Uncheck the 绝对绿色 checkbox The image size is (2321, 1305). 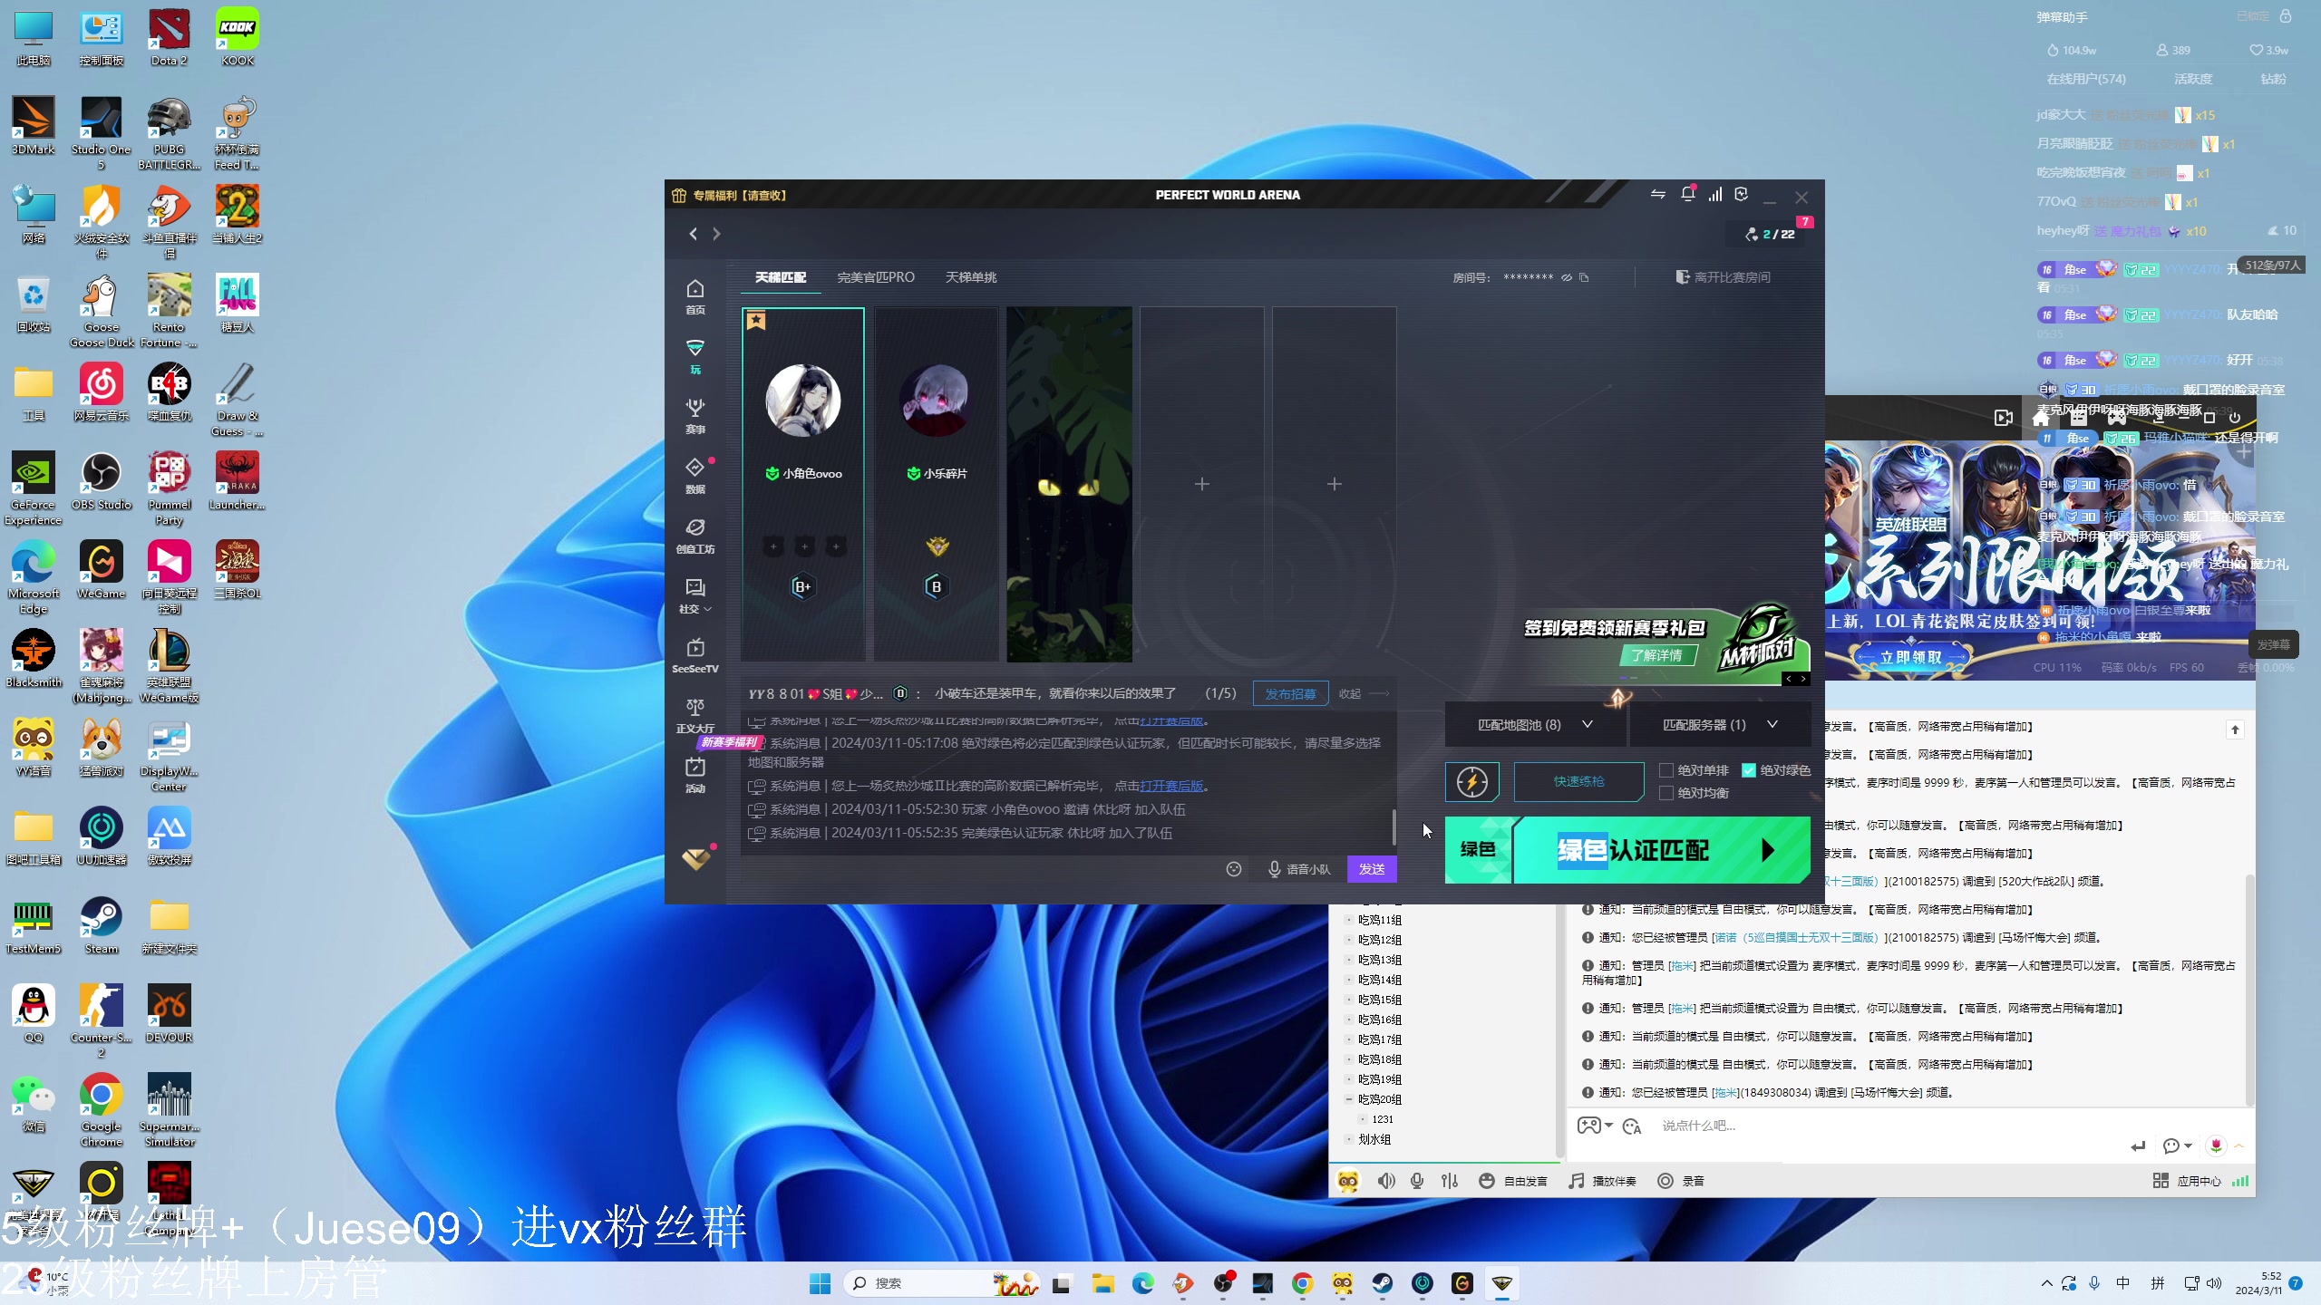(x=1748, y=770)
